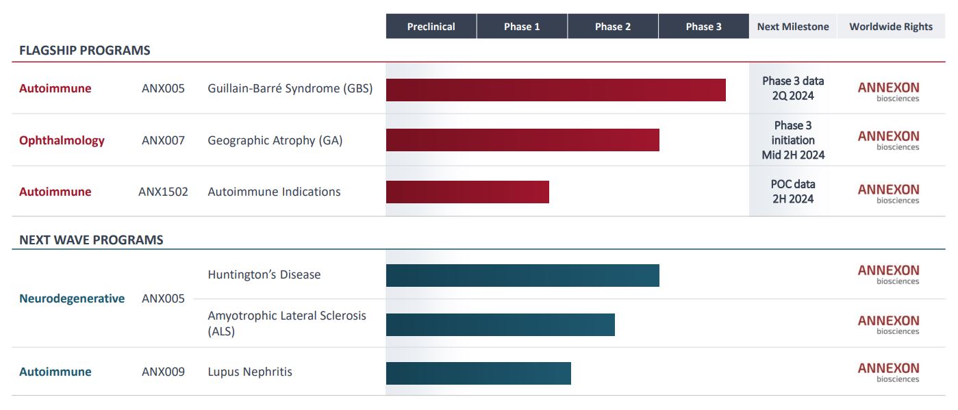958x410 pixels.
Task: Click the Annexon logo in the Lupus Nephritis row
Action: 888,372
